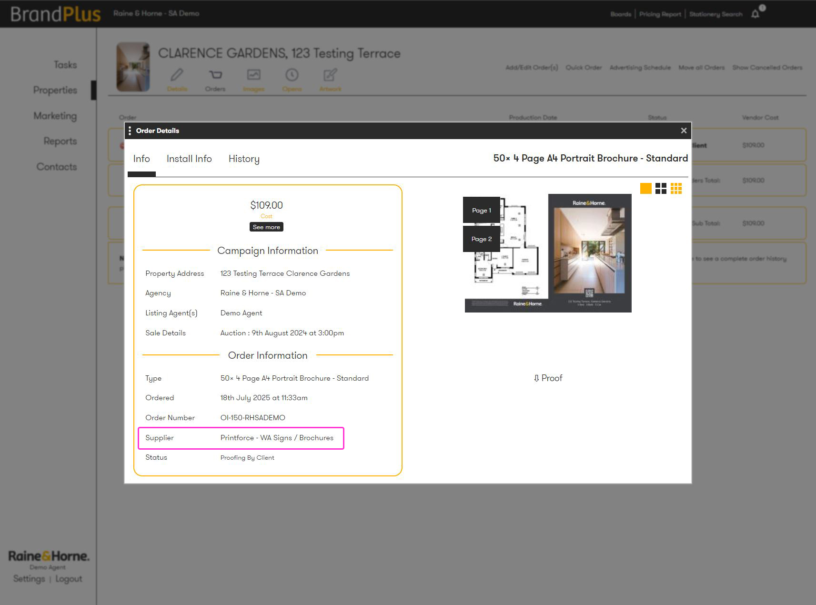The height and width of the screenshot is (605, 816).
Task: Select four-tile grid view layout
Action: tap(661, 189)
